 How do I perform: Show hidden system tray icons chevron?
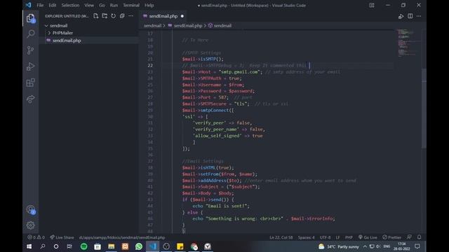(365, 246)
